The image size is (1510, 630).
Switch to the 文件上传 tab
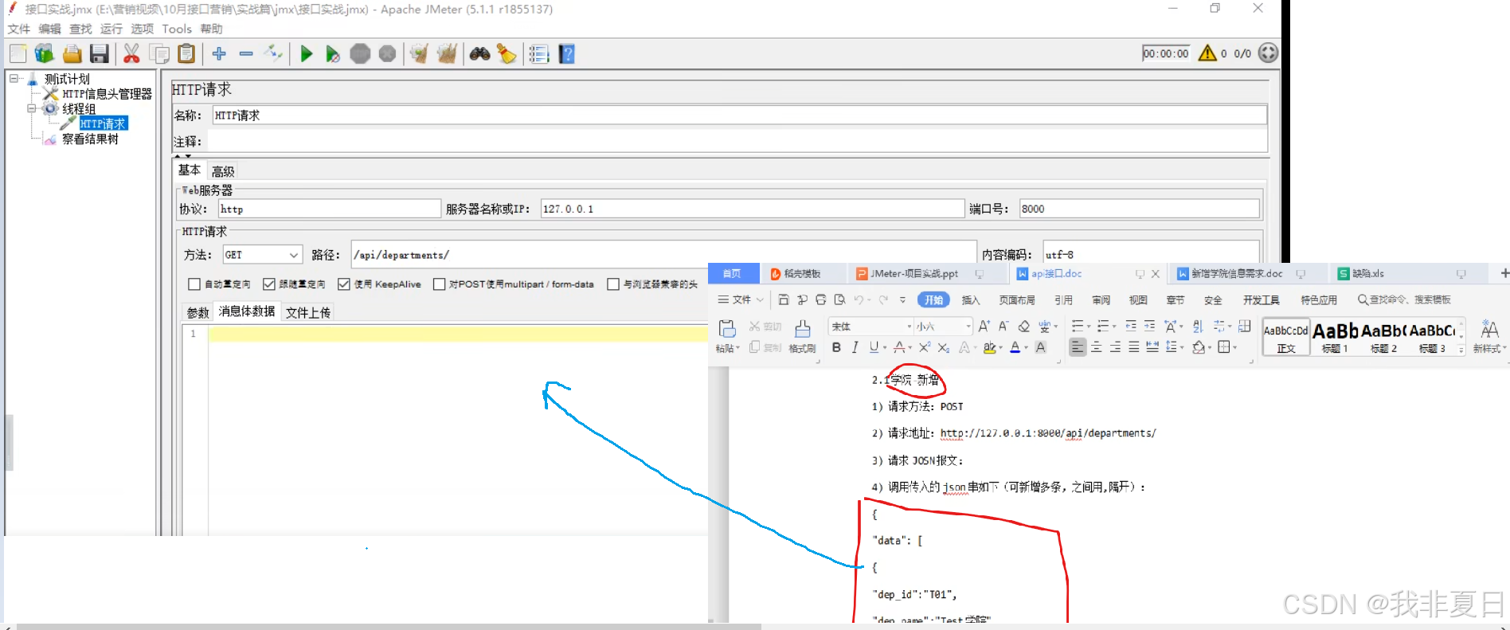pos(308,312)
